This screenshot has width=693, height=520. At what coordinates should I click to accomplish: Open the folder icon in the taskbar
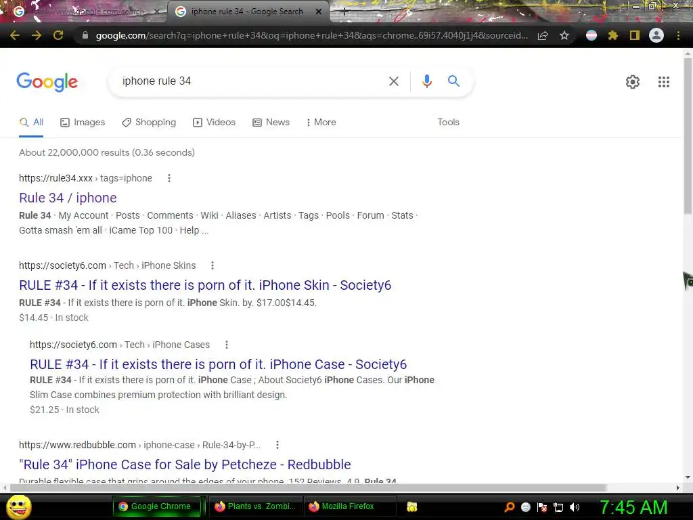click(x=412, y=506)
